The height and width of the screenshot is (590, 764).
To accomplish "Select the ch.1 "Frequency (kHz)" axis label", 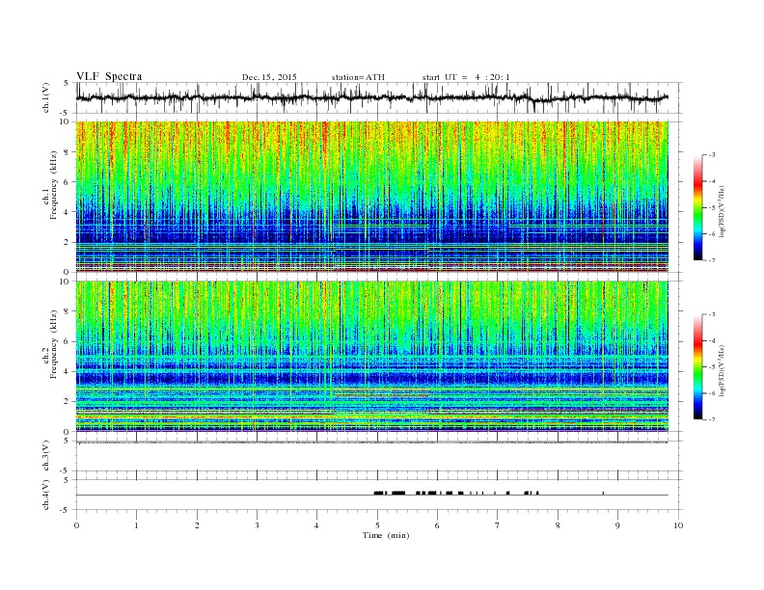I will 53,185.
